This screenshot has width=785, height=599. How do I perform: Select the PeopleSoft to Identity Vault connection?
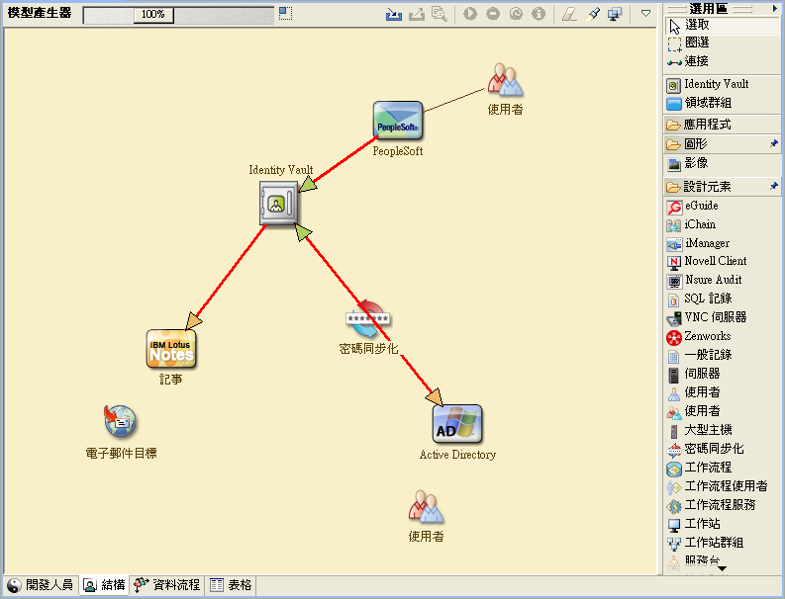(x=345, y=159)
